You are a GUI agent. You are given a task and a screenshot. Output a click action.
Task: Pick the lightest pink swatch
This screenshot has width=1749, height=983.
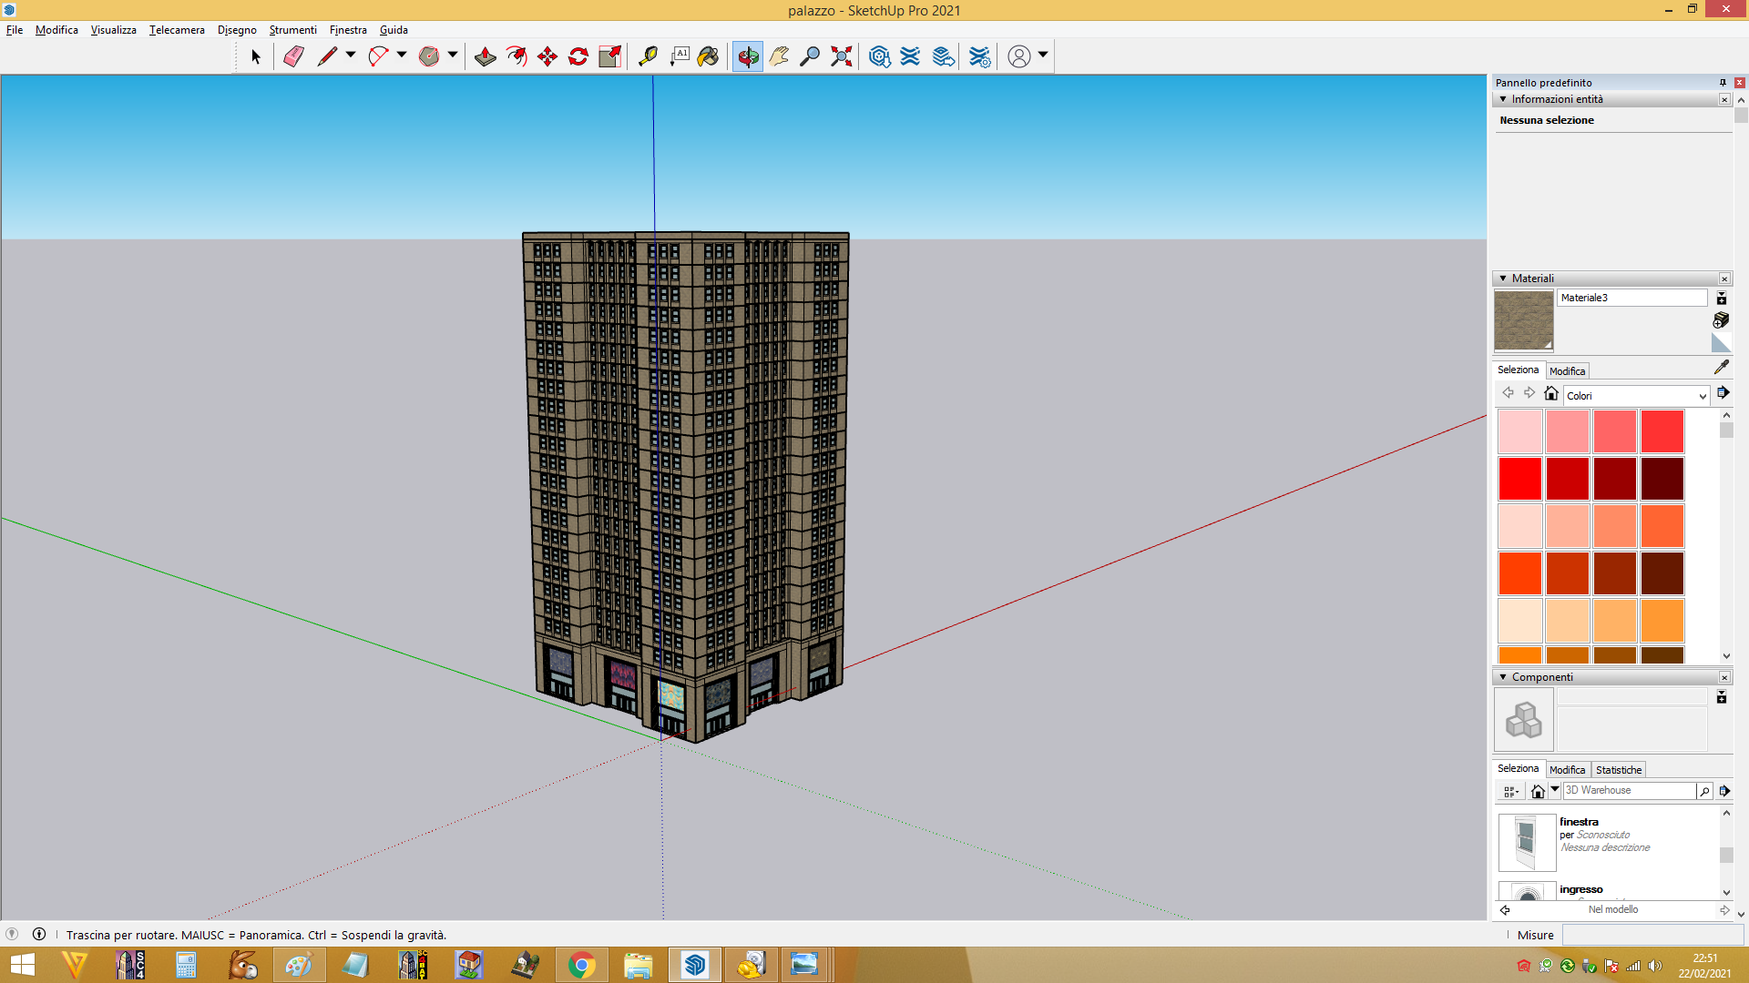point(1519,431)
